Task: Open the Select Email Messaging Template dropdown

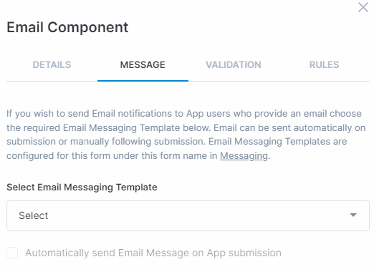Action: [x=188, y=215]
